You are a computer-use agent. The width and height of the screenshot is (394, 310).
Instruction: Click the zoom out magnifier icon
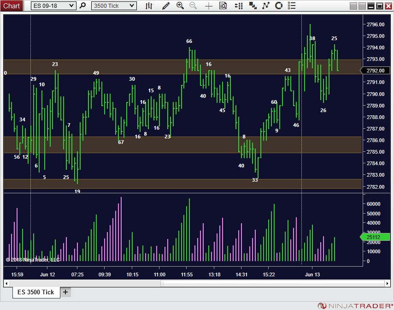(x=193, y=6)
